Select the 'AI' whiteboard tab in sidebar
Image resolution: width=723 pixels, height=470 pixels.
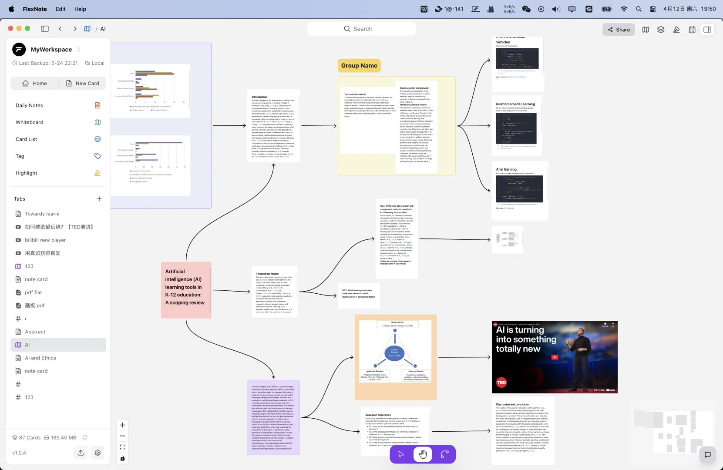click(x=58, y=345)
